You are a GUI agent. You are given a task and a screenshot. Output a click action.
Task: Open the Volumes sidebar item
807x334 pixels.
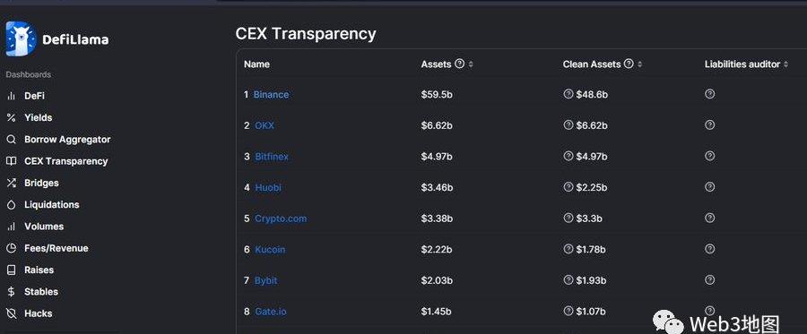(44, 227)
